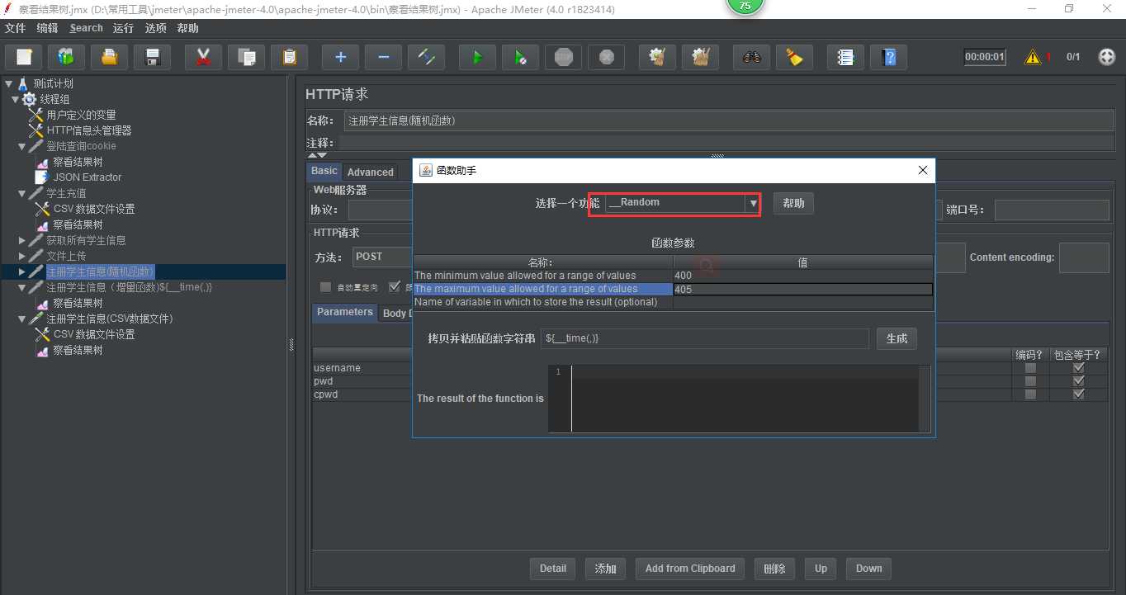This screenshot has height=595, width=1126.
Task: Click the Open file folder icon
Action: (x=109, y=57)
